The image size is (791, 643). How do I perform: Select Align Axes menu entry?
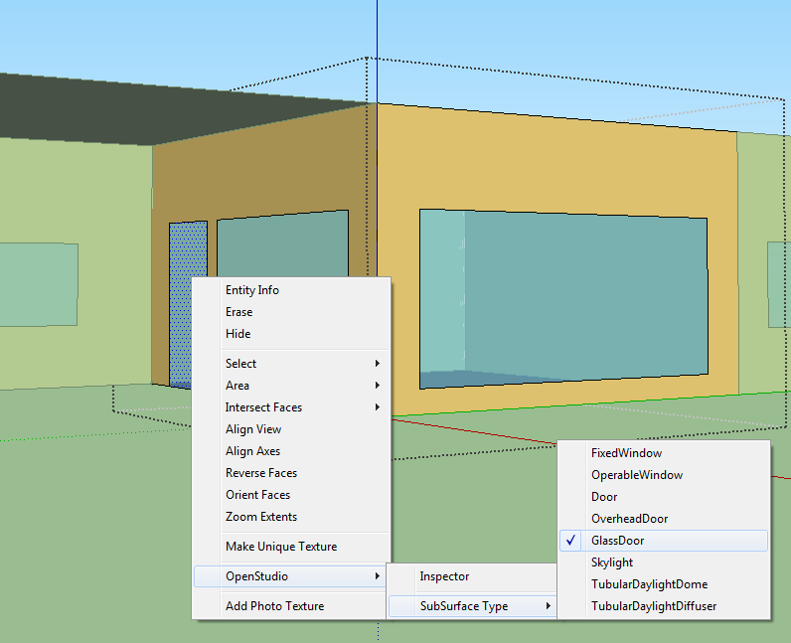pyautogui.click(x=253, y=451)
